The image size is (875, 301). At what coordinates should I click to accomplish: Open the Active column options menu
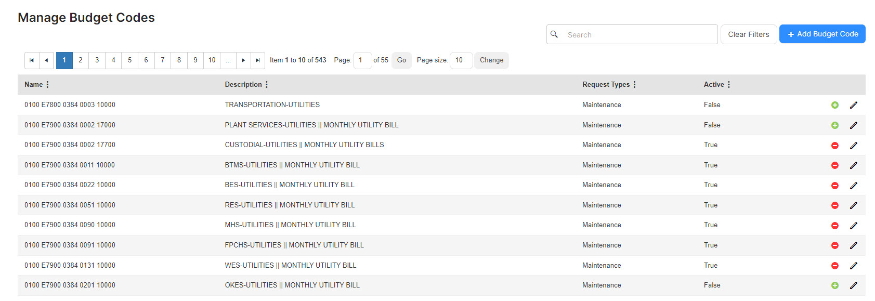[x=728, y=84]
